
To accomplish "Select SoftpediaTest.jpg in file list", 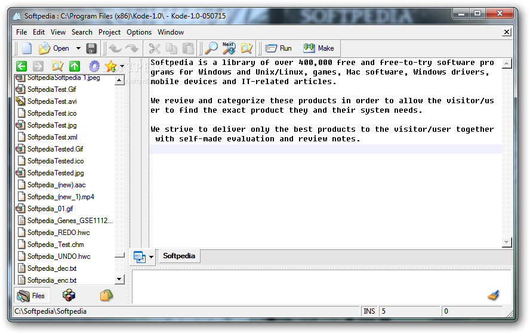I will [52, 125].
